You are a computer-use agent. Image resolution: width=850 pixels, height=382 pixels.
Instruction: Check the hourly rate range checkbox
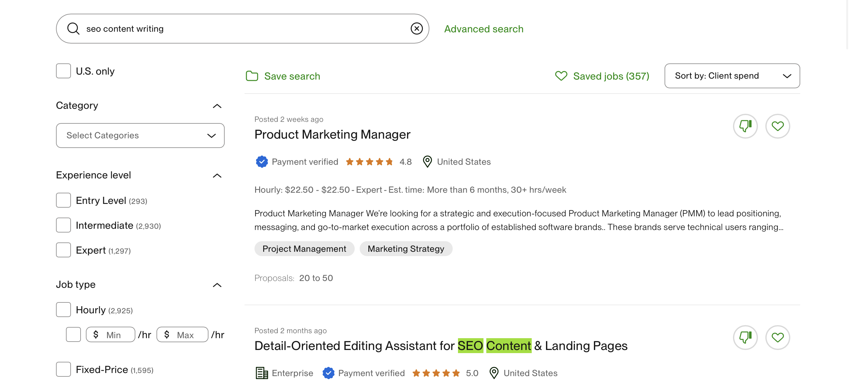(73, 334)
